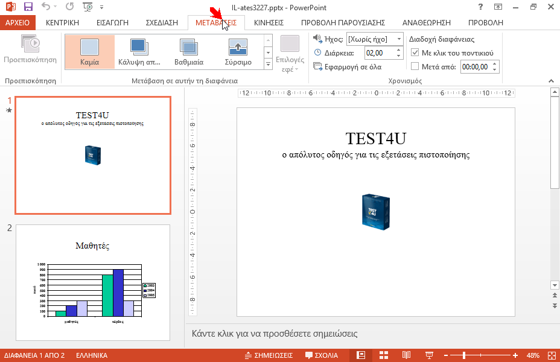Click ΕΛΛΗΝΙΚΑ language in status bar
Image resolution: width=560 pixels, height=362 pixels.
tap(92, 355)
